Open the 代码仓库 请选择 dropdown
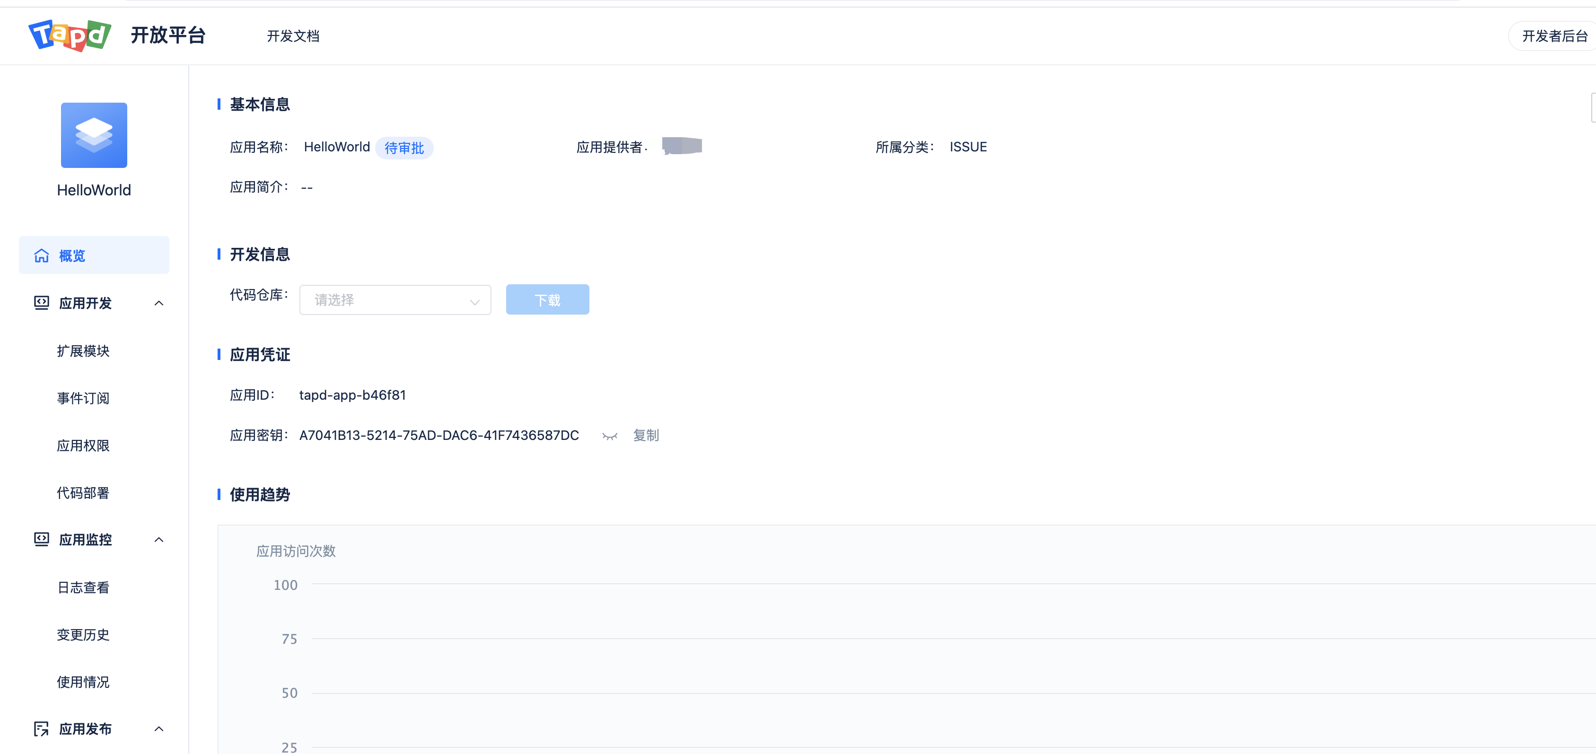 (x=395, y=300)
